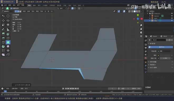Select the Loop Cut tool

(x=8, y=38)
